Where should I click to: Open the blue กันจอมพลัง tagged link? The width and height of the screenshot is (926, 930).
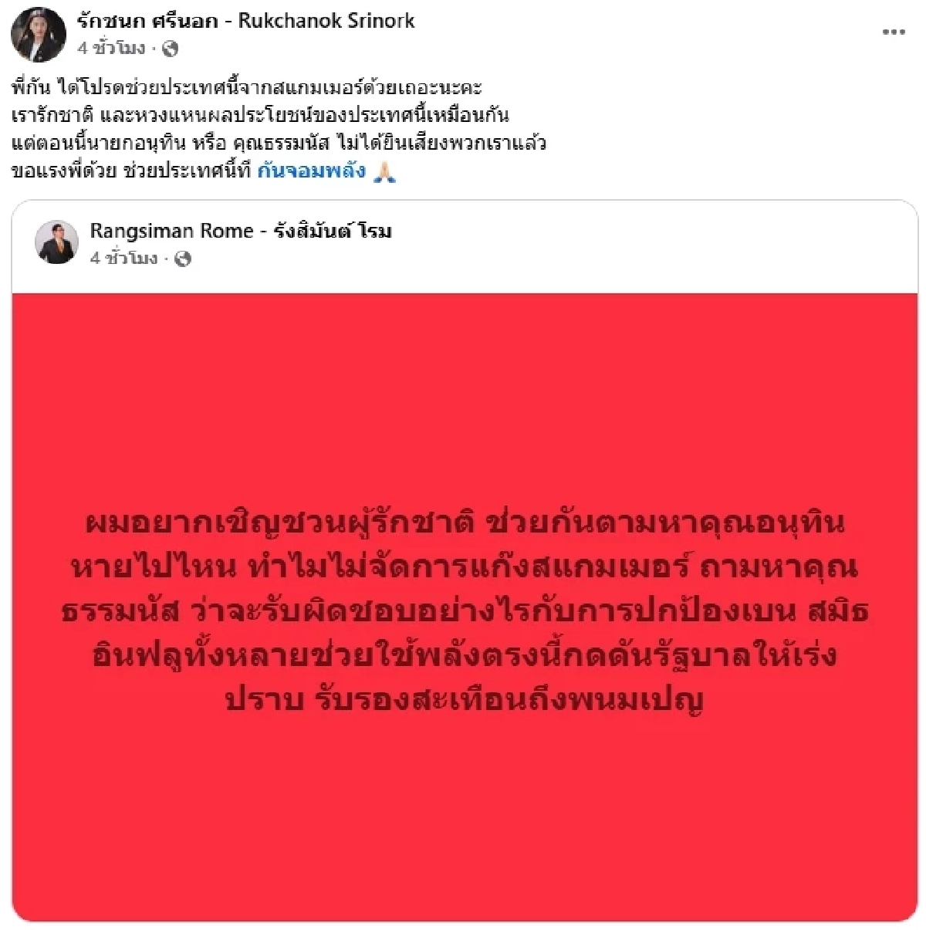coord(312,171)
